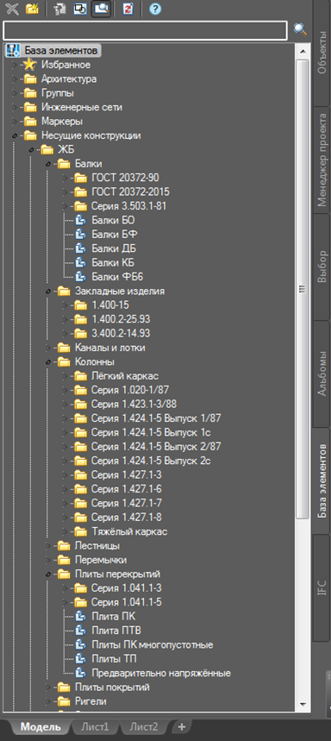Click the Балки БФ element icon

pyautogui.click(x=81, y=235)
